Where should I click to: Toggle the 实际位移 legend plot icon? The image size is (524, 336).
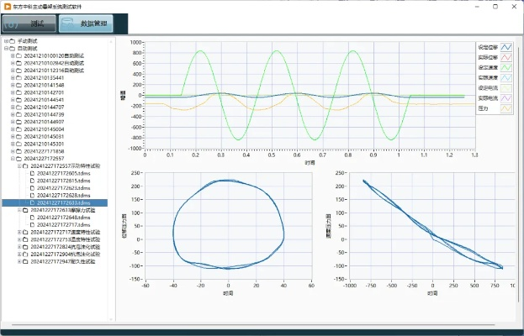[x=506, y=57]
